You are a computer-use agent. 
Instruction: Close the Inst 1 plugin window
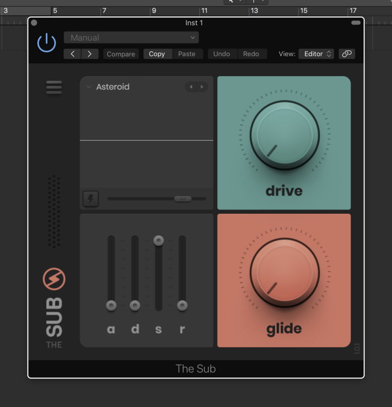point(34,23)
